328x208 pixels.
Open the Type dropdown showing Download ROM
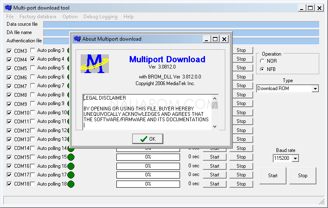coord(315,89)
